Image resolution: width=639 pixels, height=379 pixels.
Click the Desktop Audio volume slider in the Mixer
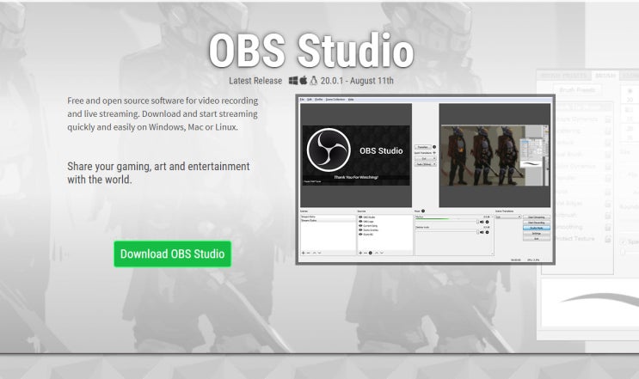point(446,232)
